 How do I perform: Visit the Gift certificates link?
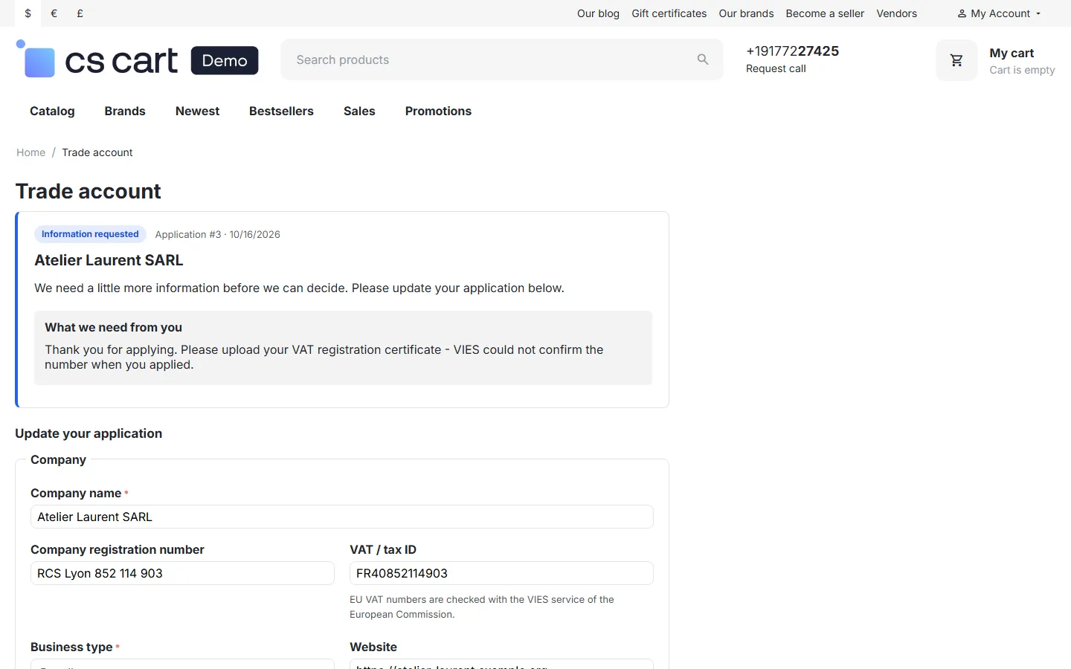pyautogui.click(x=669, y=13)
